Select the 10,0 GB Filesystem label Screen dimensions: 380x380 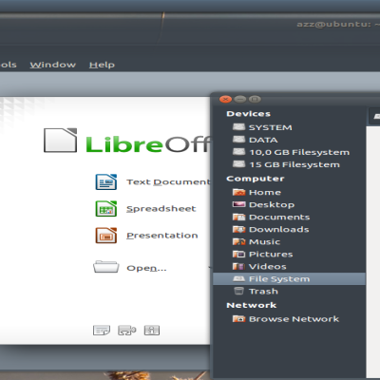pos(299,152)
